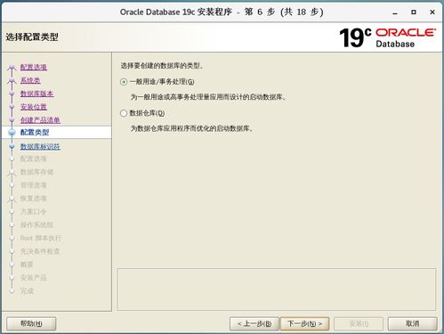Open the 创建产品清单 step link
444x334 pixels.
click(40, 120)
